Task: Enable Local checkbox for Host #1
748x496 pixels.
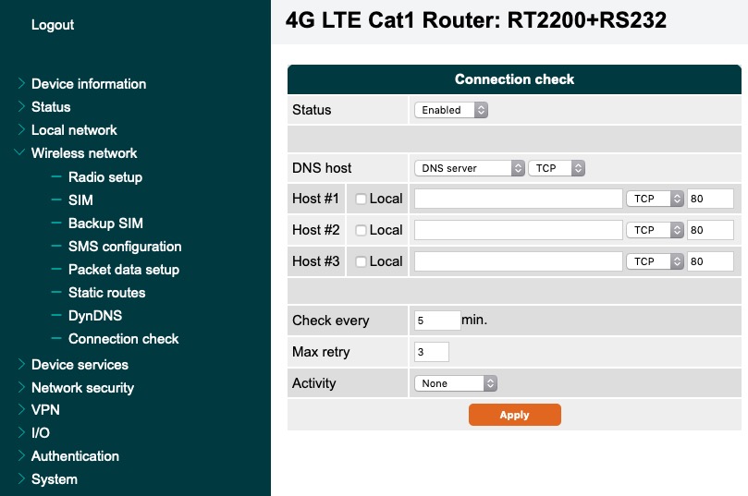Action: (x=362, y=199)
